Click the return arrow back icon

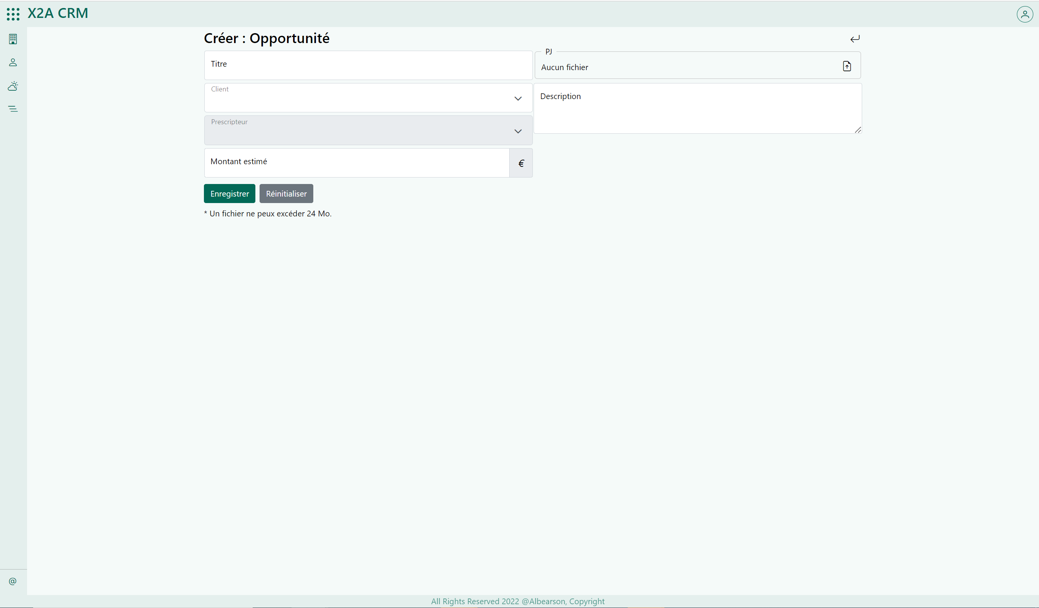(x=855, y=39)
